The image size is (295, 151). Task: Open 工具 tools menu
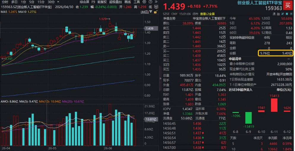coord(137,2)
